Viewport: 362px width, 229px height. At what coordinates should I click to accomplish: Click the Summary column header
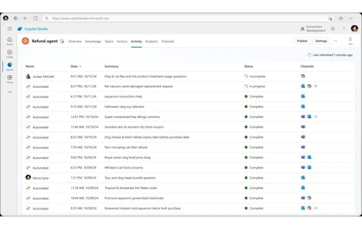click(111, 66)
